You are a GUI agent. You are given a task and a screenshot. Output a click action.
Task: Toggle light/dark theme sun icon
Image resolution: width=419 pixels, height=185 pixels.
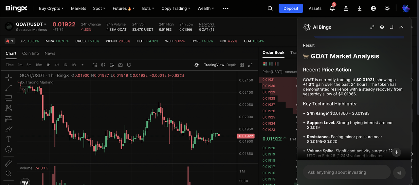387,9
